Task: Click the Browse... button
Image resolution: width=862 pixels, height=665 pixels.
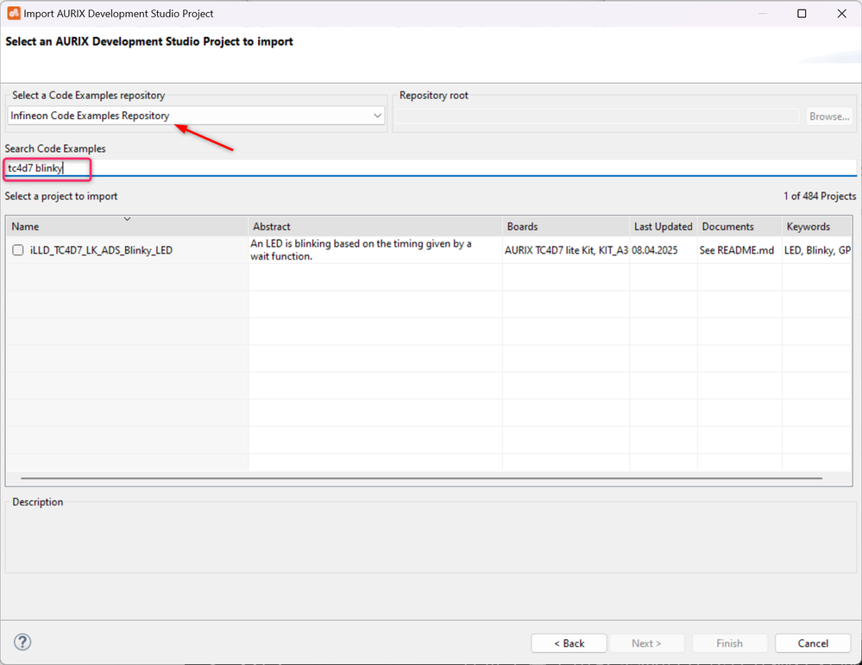Action: click(x=829, y=116)
